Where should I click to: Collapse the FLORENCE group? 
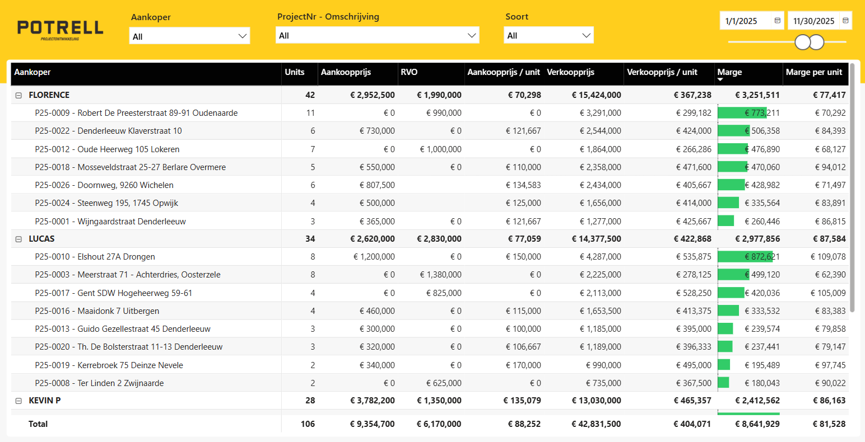point(18,95)
